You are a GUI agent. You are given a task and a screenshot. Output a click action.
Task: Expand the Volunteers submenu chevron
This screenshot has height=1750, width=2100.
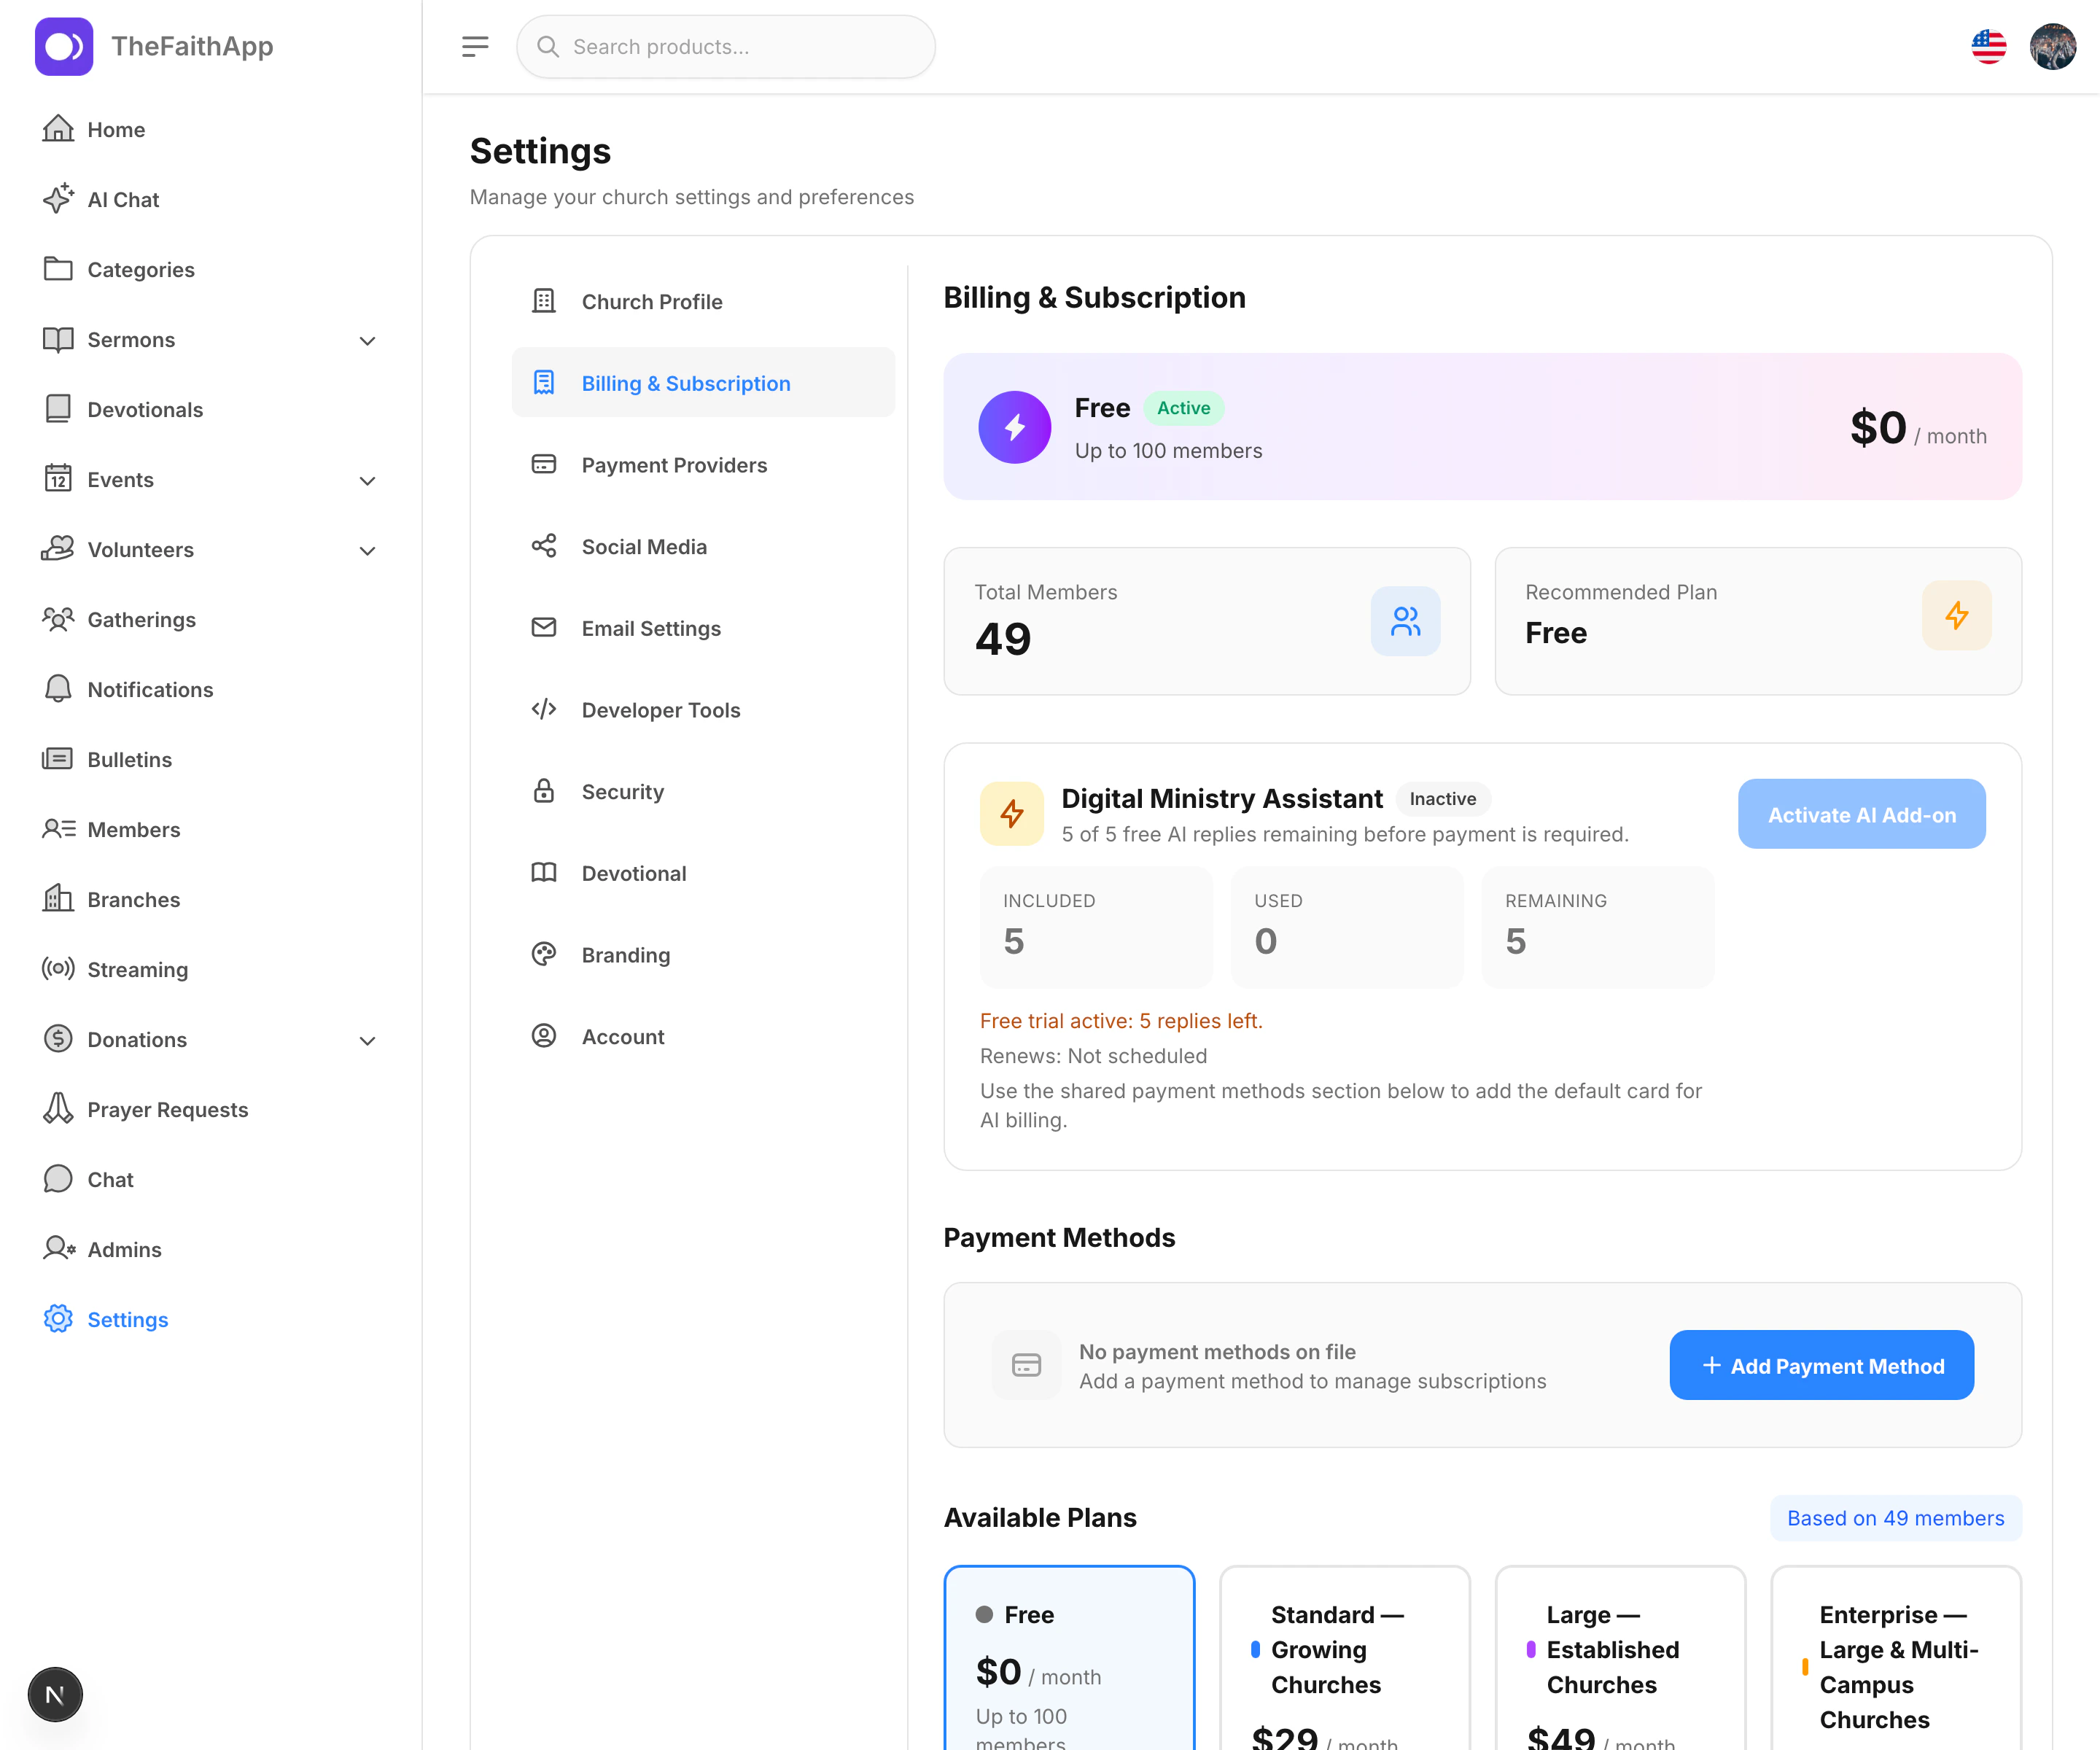[368, 550]
